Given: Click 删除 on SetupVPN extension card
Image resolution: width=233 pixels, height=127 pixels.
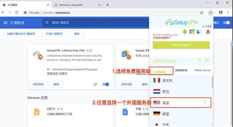Looking at the screenshot, I should point(56,84).
